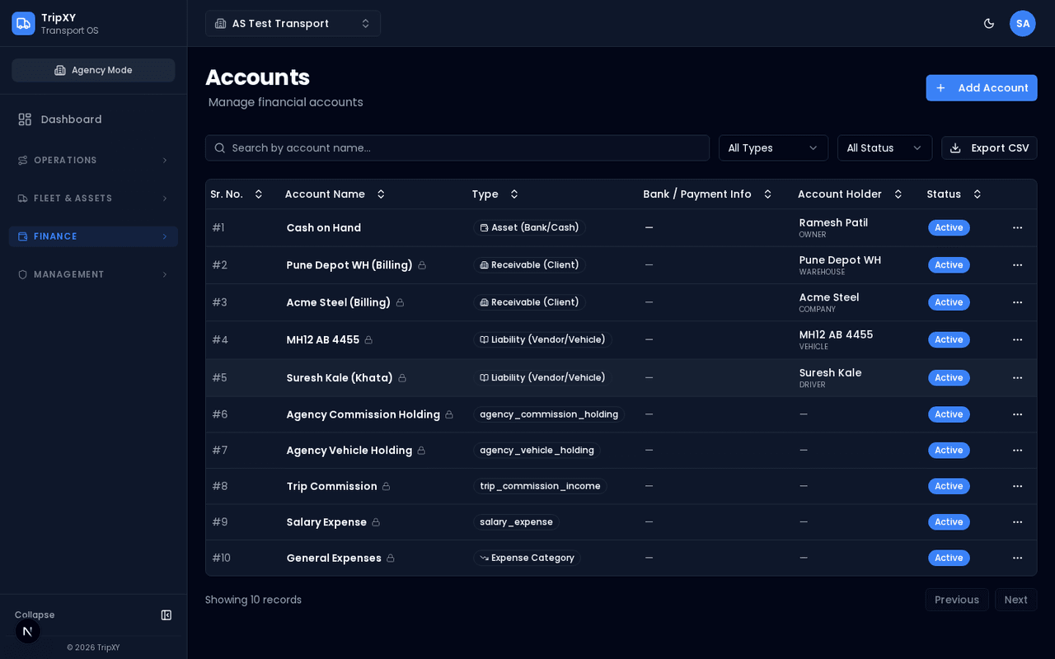Image resolution: width=1055 pixels, height=659 pixels.
Task: Click lock icon beside Agency Commission Holding
Action: 449,414
